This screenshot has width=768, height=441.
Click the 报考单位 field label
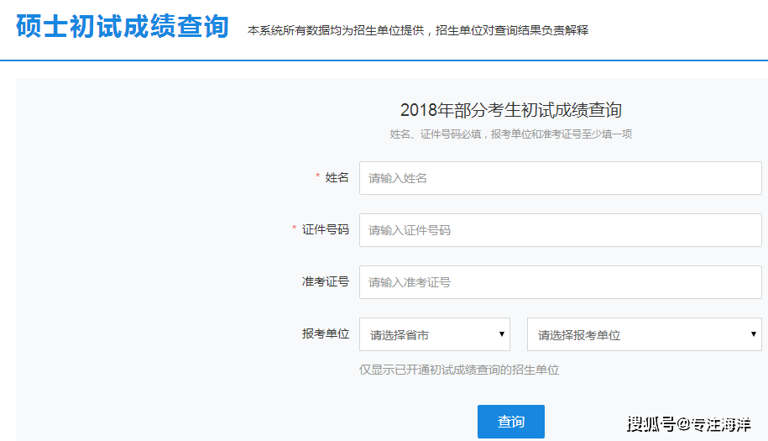click(325, 333)
